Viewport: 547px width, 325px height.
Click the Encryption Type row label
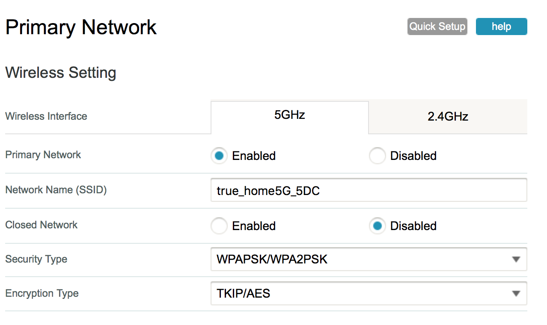[x=42, y=293]
